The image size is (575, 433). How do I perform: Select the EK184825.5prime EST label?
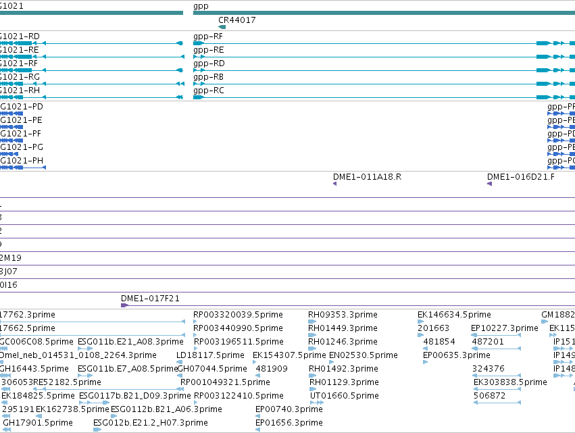(x=38, y=397)
